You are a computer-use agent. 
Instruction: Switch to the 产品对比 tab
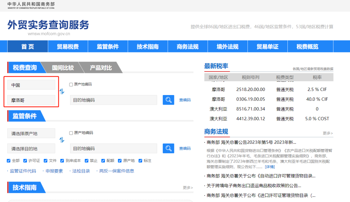pyautogui.click(x=101, y=68)
